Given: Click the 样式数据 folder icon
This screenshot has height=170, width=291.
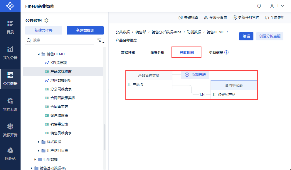Looking at the screenshot, I should (43, 142).
